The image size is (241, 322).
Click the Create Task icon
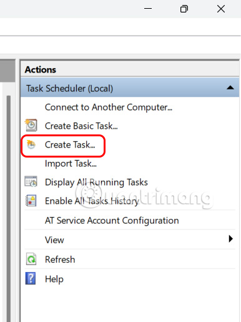[31, 144]
